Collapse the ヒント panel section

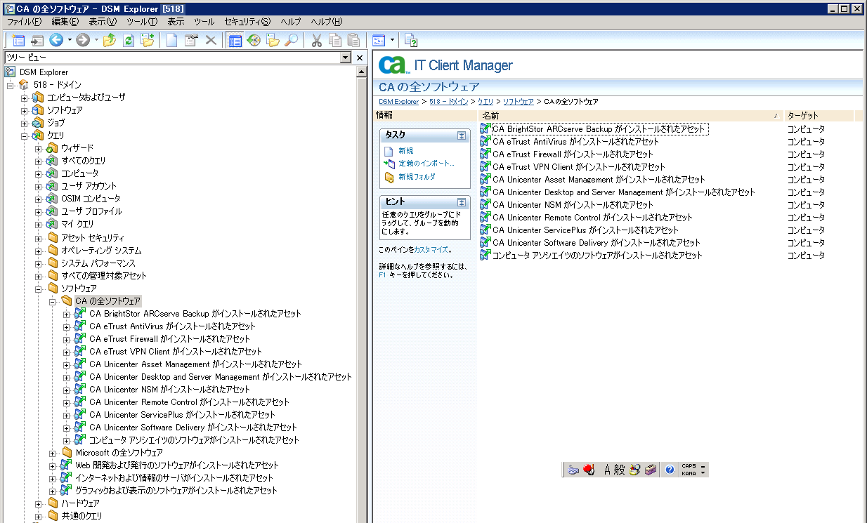pos(462,202)
